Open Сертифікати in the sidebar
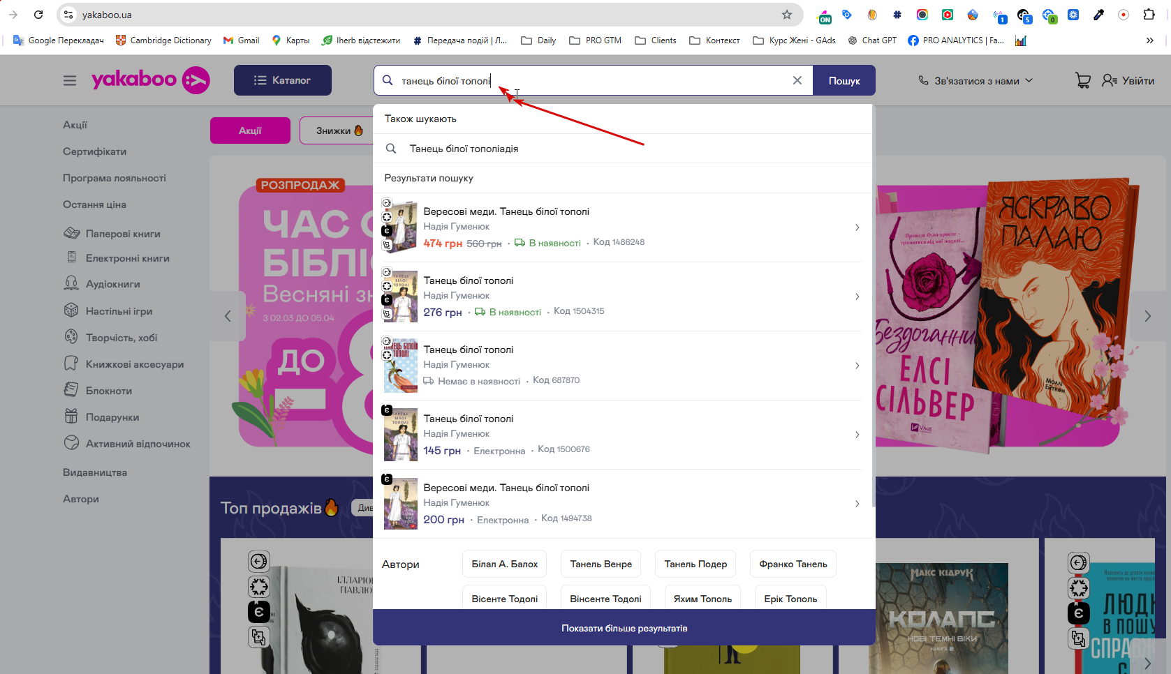 pyautogui.click(x=94, y=151)
